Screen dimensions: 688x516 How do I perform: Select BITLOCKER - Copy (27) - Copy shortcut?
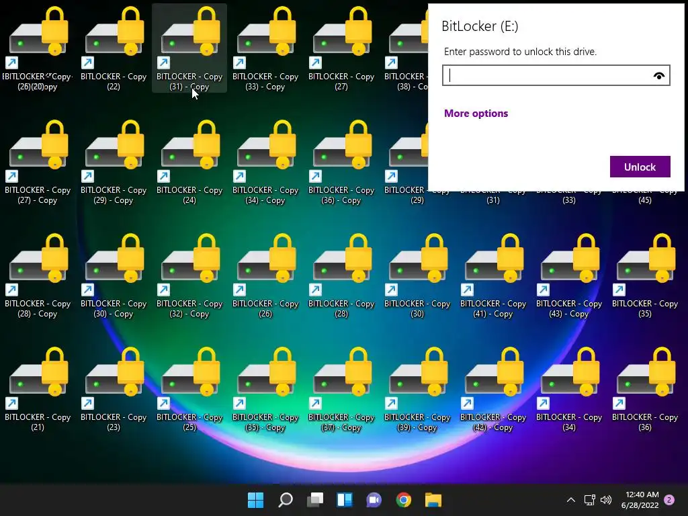38,162
